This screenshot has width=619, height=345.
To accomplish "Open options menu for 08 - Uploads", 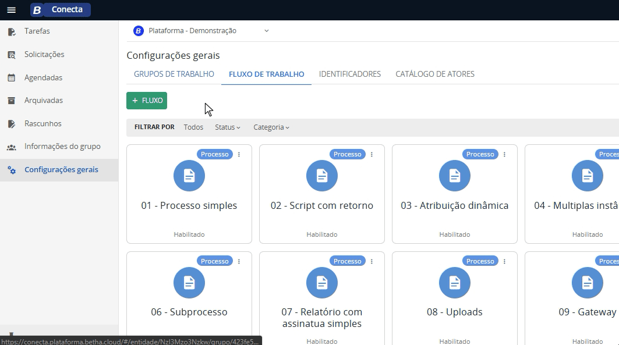I will pos(504,261).
